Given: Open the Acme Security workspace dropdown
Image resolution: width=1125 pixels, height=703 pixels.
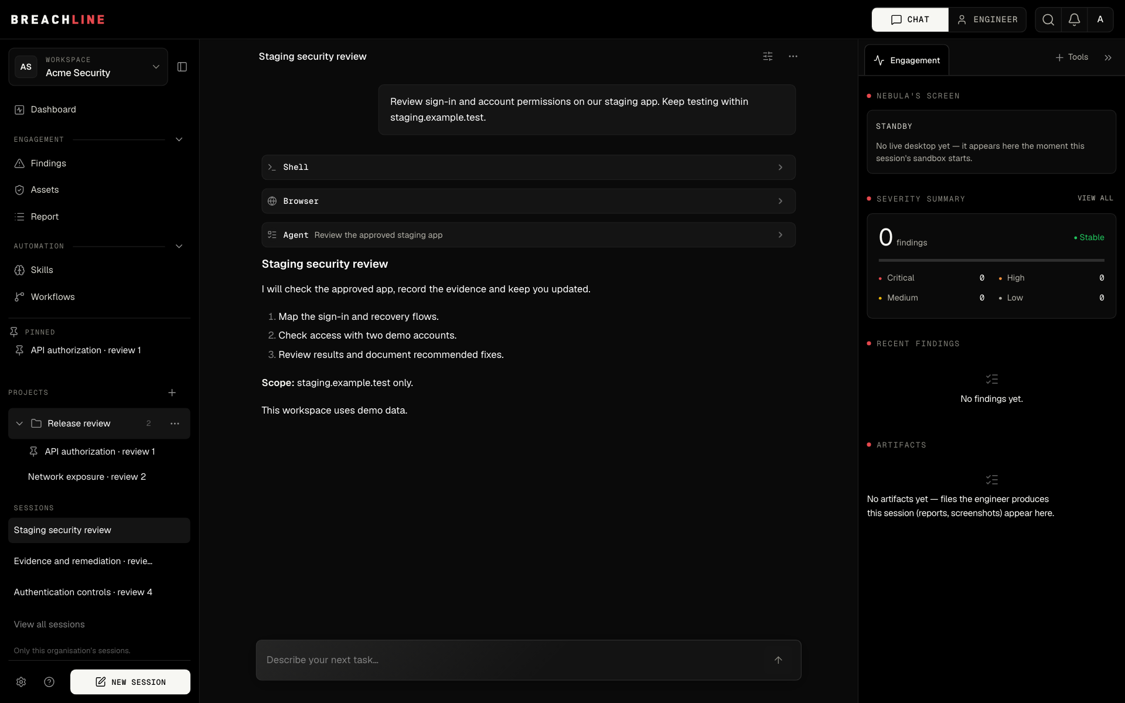Looking at the screenshot, I should coord(88,67).
